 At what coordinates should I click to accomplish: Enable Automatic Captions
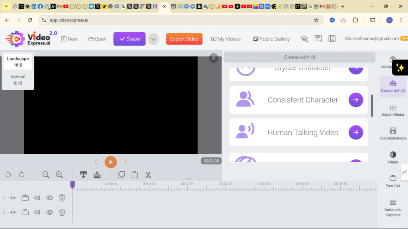tap(392, 207)
